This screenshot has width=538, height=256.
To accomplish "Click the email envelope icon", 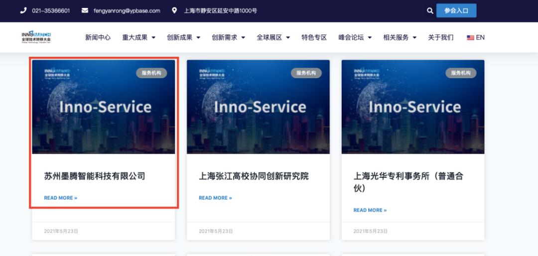I will pyautogui.click(x=85, y=10).
